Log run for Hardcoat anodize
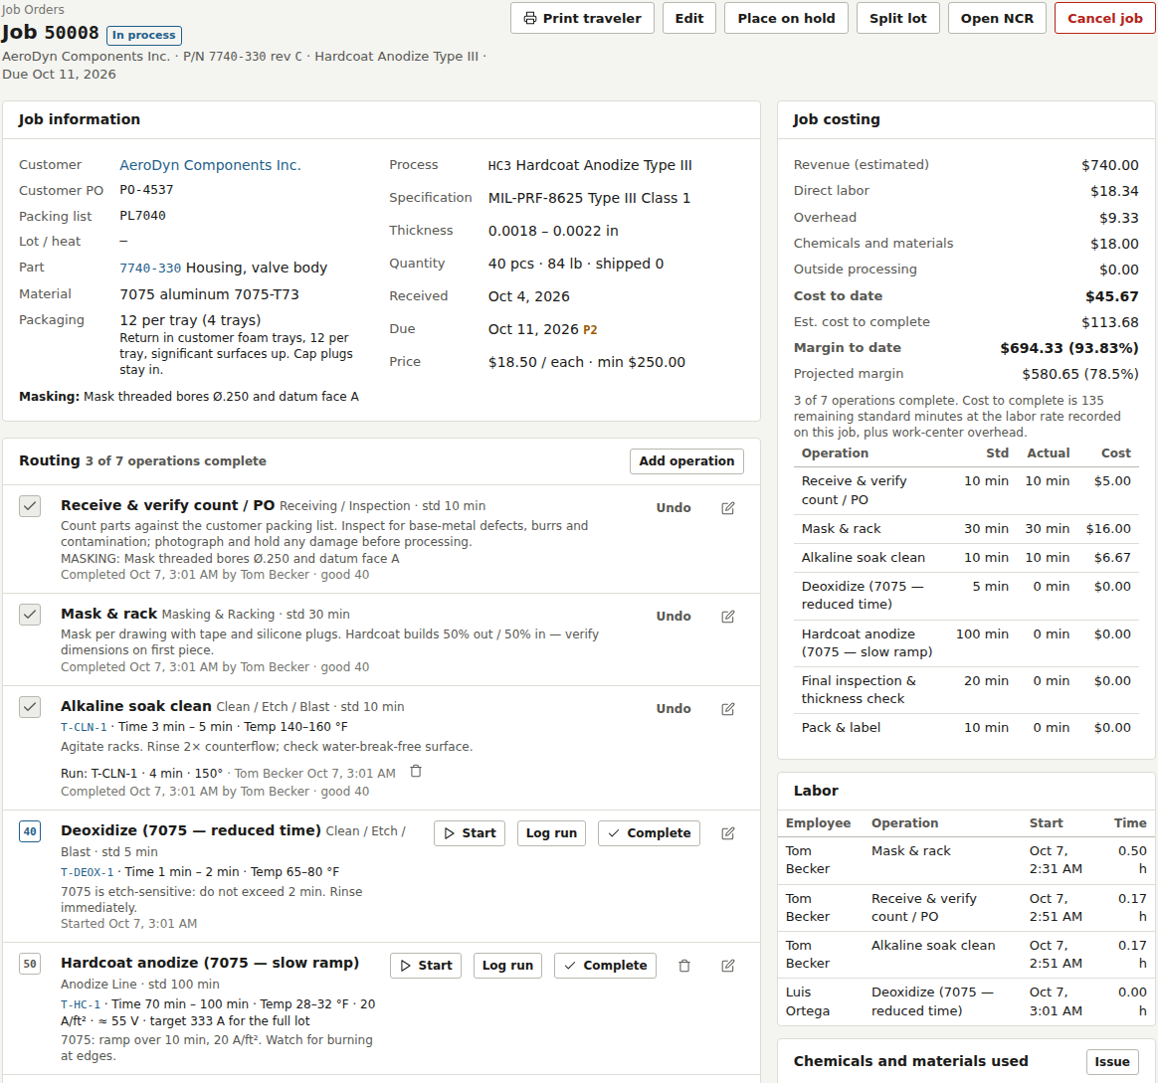This screenshot has width=1158, height=1083. [507, 966]
